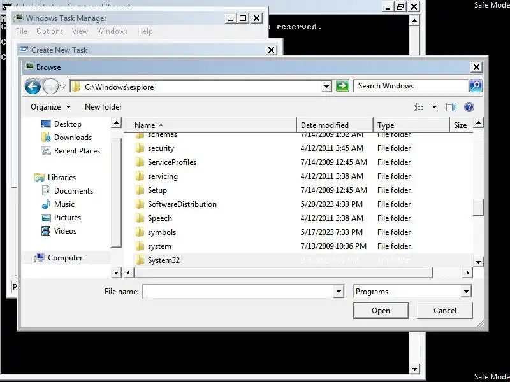The width and height of the screenshot is (510, 382).
Task: Open Options menu in Task Manager
Action: [x=50, y=31]
